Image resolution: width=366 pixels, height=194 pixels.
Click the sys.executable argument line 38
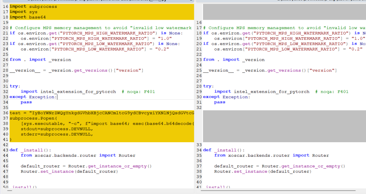(107, 124)
